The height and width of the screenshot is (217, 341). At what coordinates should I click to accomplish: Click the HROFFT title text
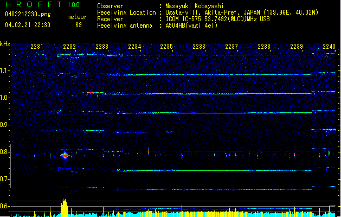(x=34, y=4)
